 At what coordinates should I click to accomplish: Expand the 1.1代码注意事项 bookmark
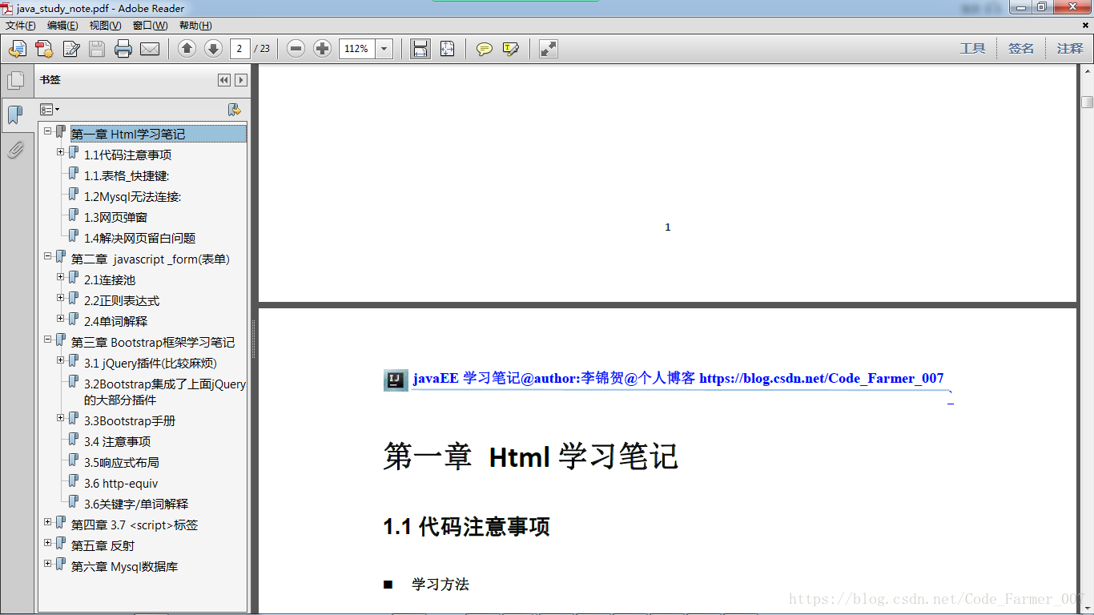pyautogui.click(x=61, y=151)
